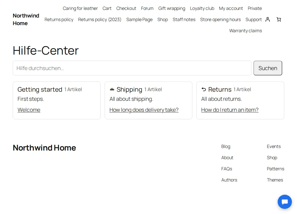Open Store opening hours page
Image resolution: width=297 pixels, height=214 pixels.
pyautogui.click(x=220, y=20)
